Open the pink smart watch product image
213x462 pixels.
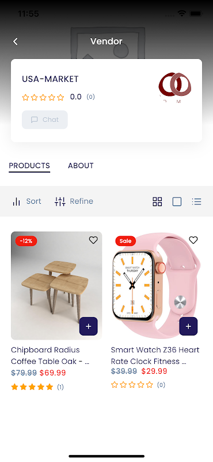tap(157, 285)
